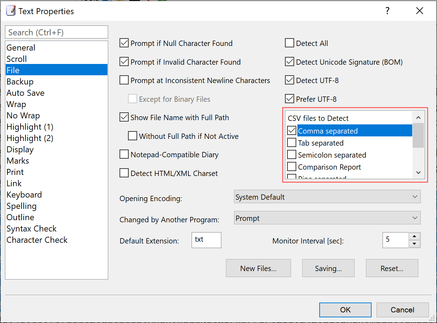This screenshot has width=437, height=323.
Task: Decrease Monitor Interval with down spinner
Action: [x=414, y=244]
